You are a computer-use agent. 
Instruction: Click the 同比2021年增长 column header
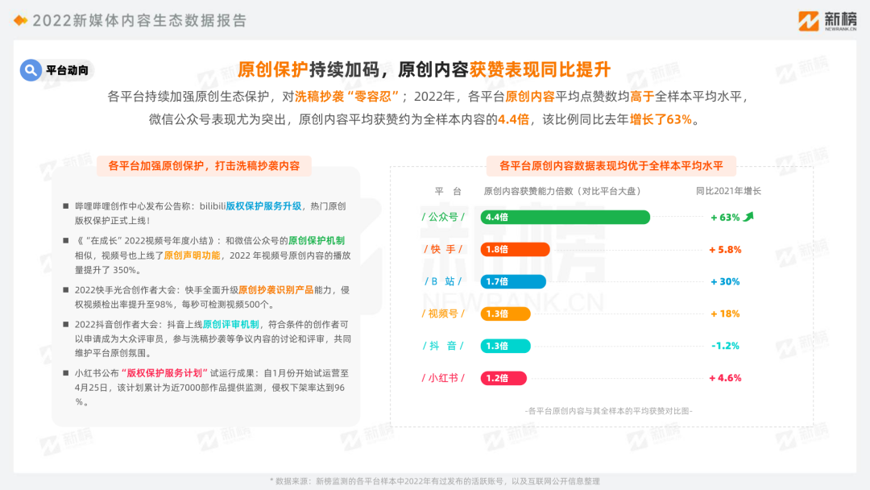(x=728, y=191)
